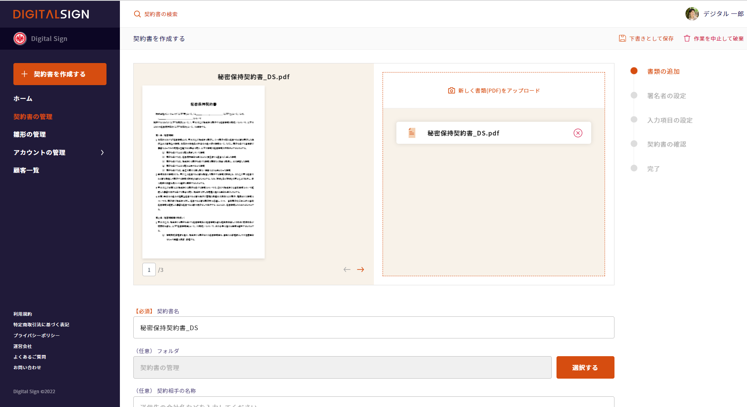747x407 pixels.
Task: Click the user avatar for デジタル 一郎
Action: 692,14
